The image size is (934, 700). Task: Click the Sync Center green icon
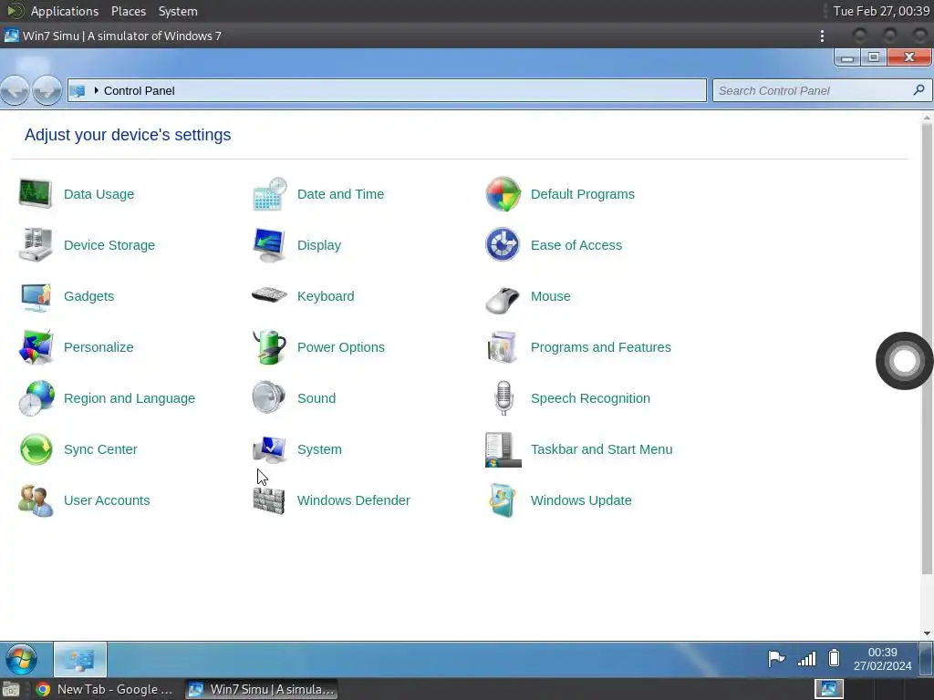point(36,449)
